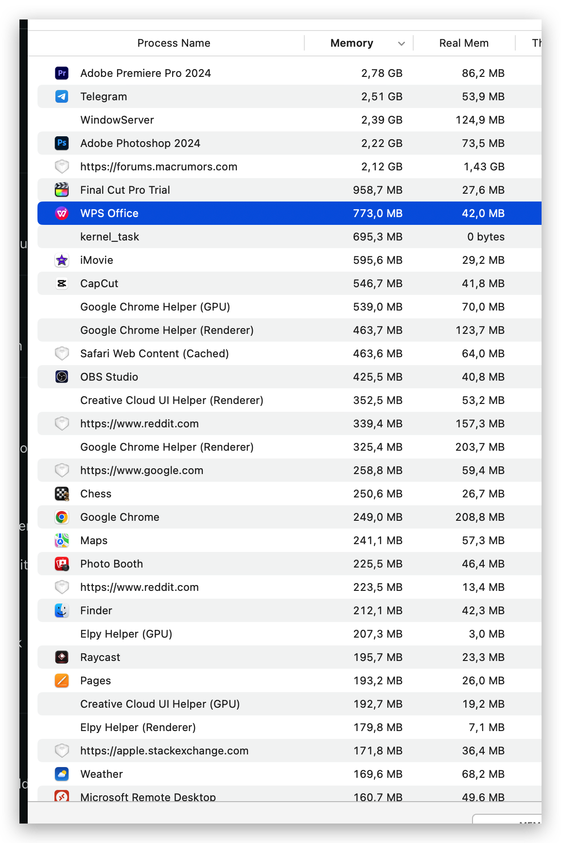Screen dimensions: 561x843
Task: Click the Finder face icon
Action: tap(62, 610)
